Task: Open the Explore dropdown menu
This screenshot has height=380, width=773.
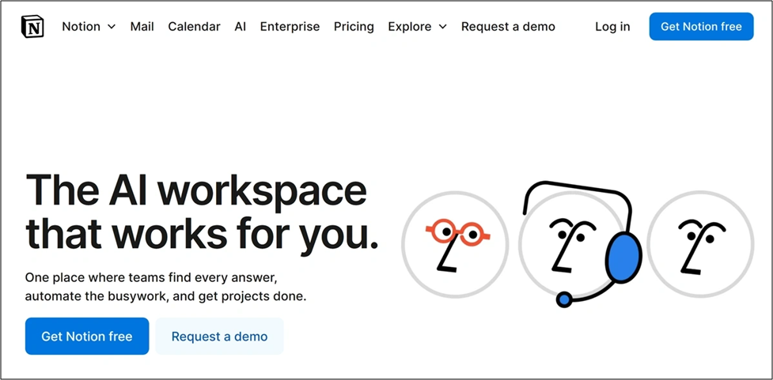Action: tap(417, 27)
